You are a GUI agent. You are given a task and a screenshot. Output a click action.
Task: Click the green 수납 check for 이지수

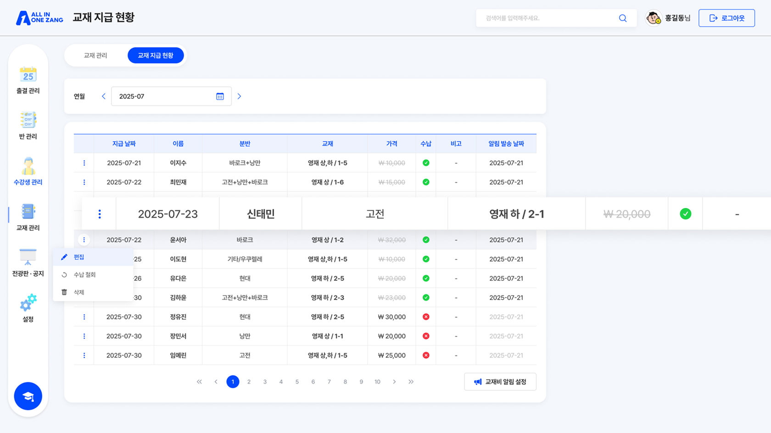point(426,163)
